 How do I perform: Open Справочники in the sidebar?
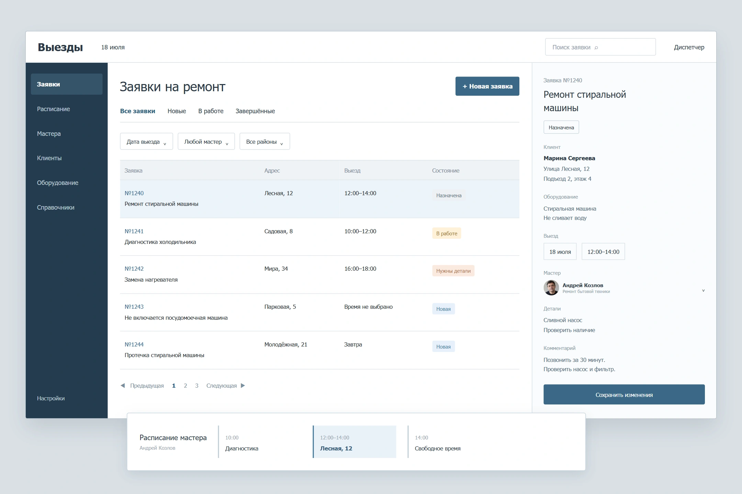click(x=55, y=208)
